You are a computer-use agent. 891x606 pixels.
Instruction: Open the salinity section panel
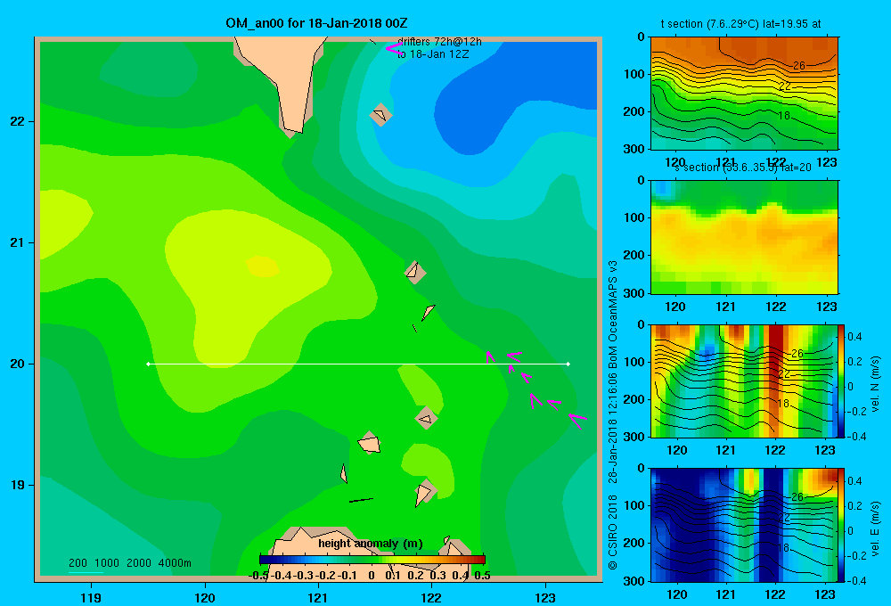click(x=744, y=237)
